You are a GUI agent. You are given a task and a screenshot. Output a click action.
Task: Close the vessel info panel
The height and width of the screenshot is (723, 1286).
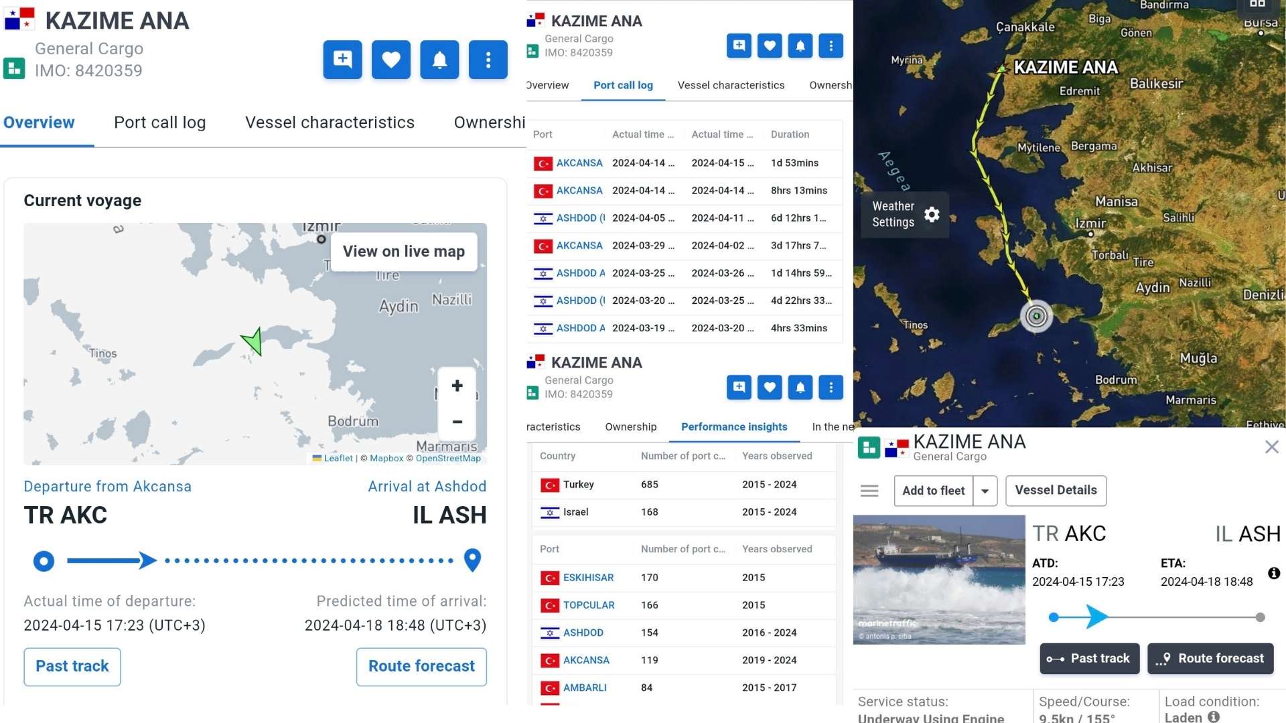tap(1271, 447)
